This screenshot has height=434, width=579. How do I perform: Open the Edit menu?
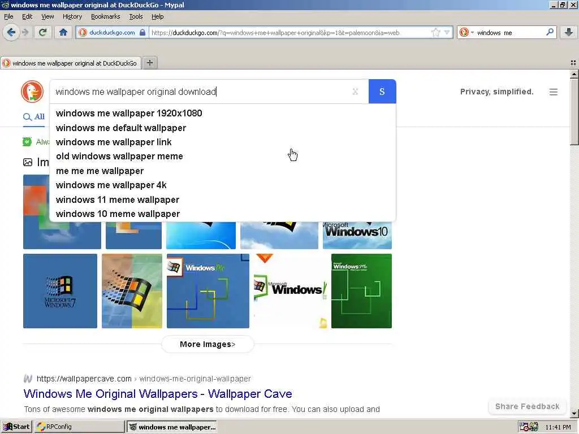[x=27, y=16]
